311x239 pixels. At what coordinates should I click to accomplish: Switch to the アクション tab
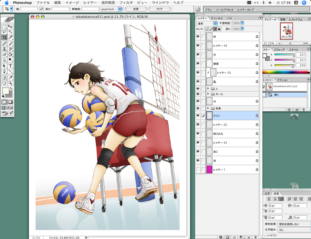pyautogui.click(x=282, y=80)
